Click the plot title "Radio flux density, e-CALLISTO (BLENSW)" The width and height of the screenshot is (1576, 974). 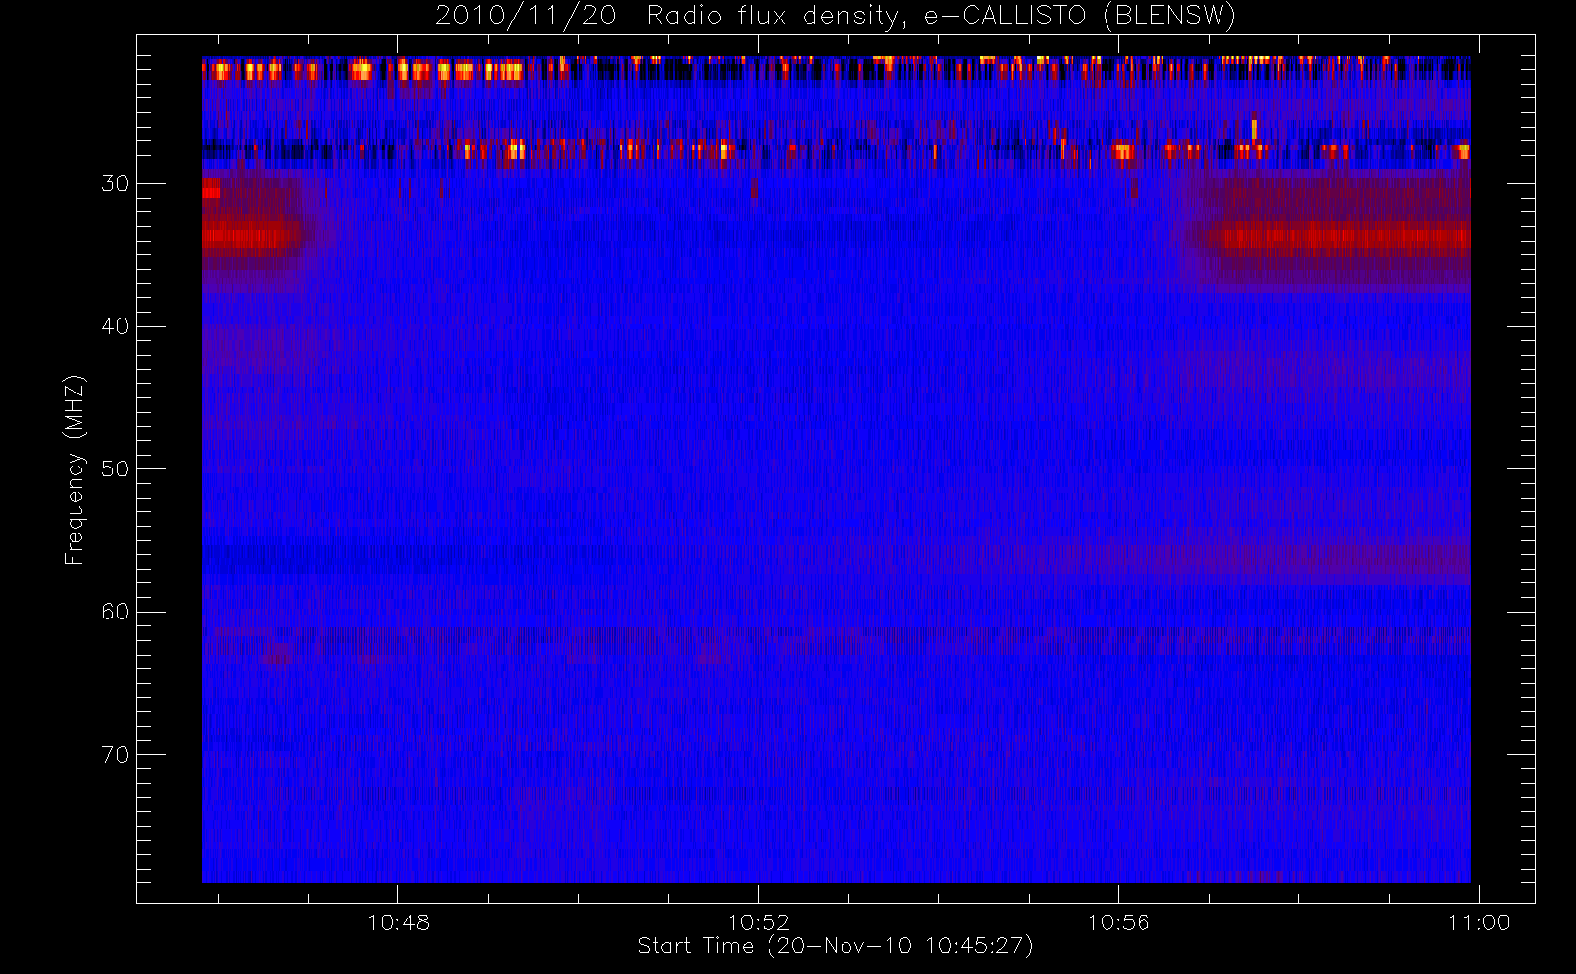coord(941,17)
